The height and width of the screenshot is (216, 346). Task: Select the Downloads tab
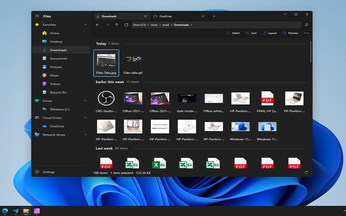(x=122, y=16)
